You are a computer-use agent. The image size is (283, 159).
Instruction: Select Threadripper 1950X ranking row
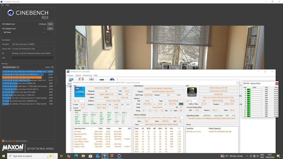[x=28, y=80]
